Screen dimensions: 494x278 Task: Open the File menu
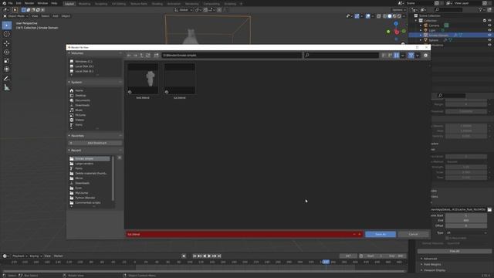pos(10,3)
